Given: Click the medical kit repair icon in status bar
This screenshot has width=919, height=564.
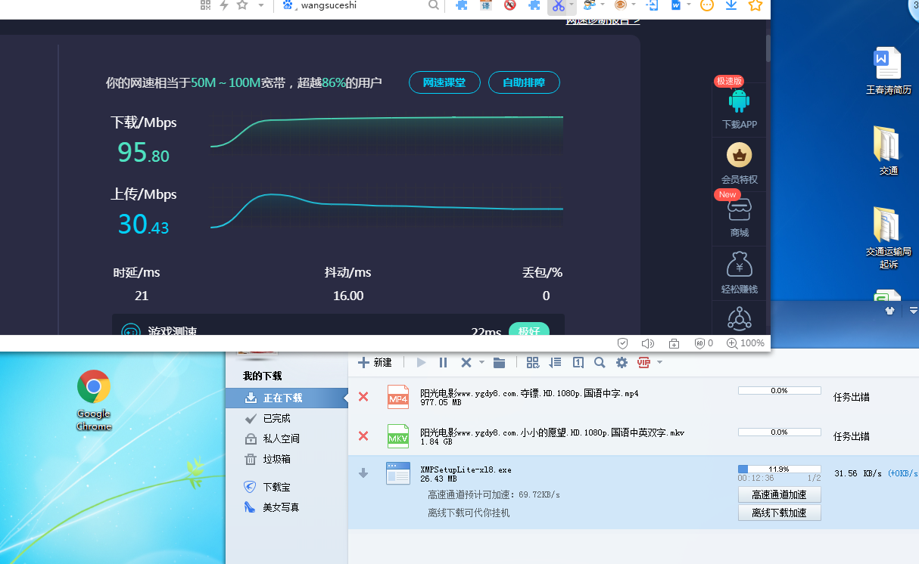Looking at the screenshot, I should (x=674, y=343).
